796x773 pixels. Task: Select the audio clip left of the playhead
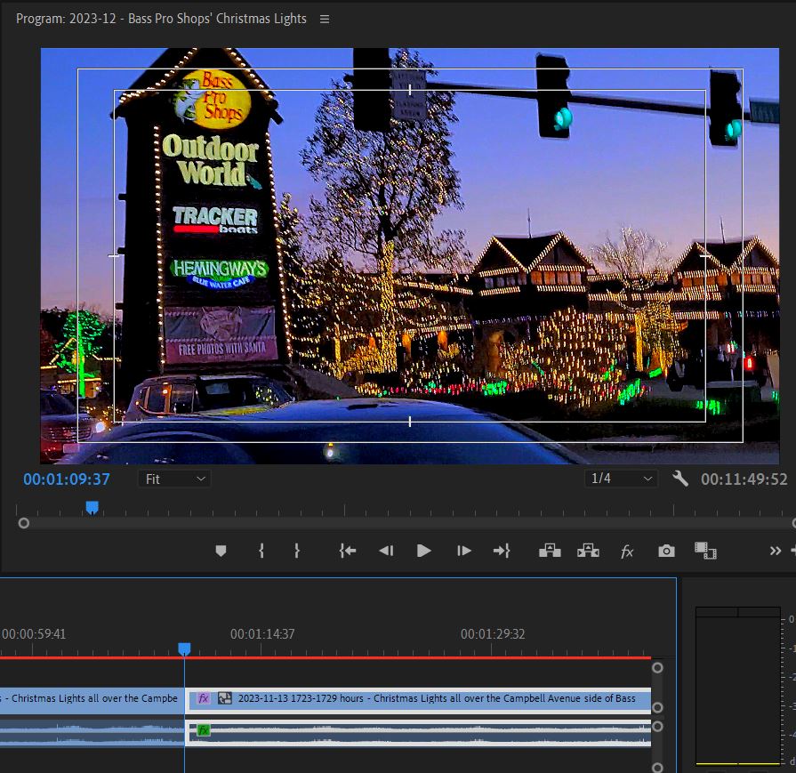pyautogui.click(x=92, y=733)
